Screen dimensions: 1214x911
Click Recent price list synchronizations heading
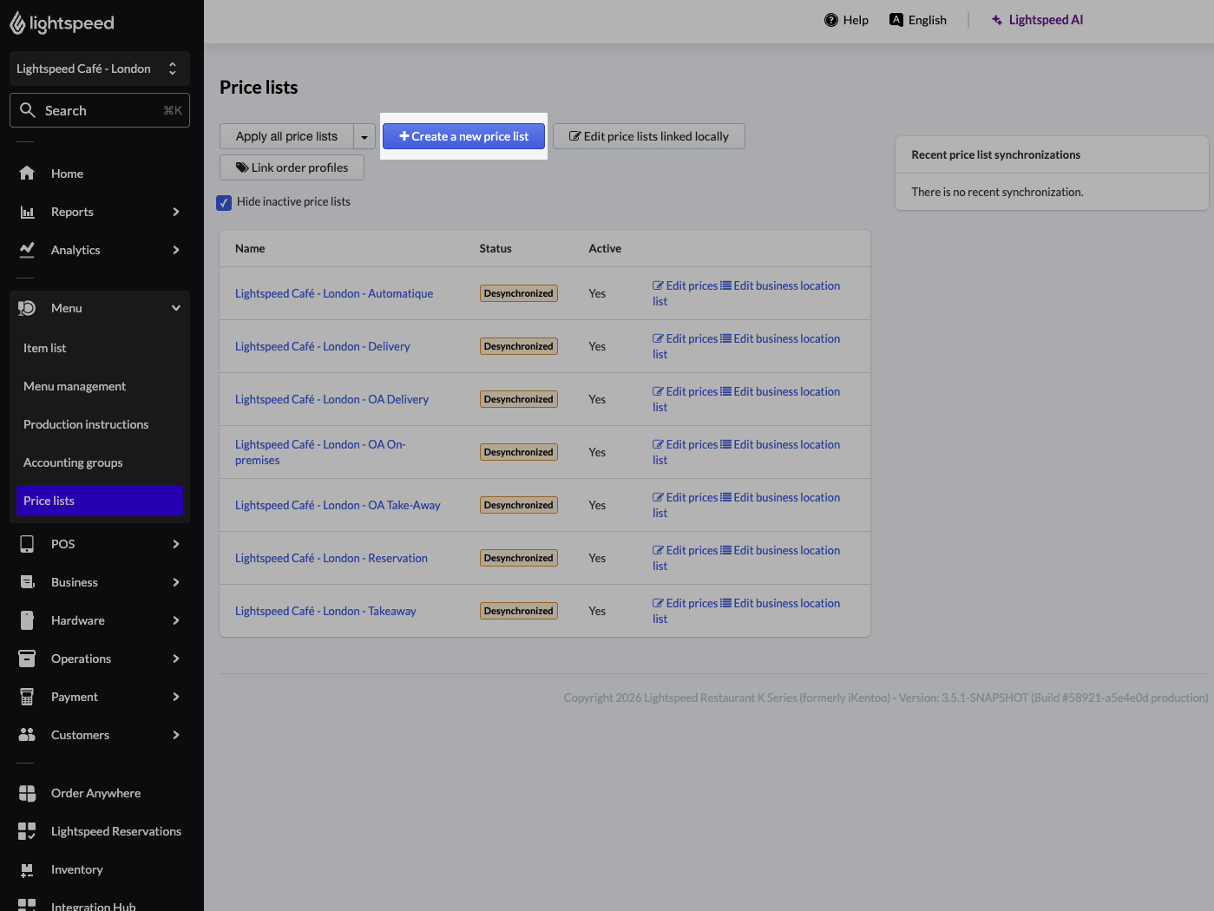pyautogui.click(x=996, y=154)
